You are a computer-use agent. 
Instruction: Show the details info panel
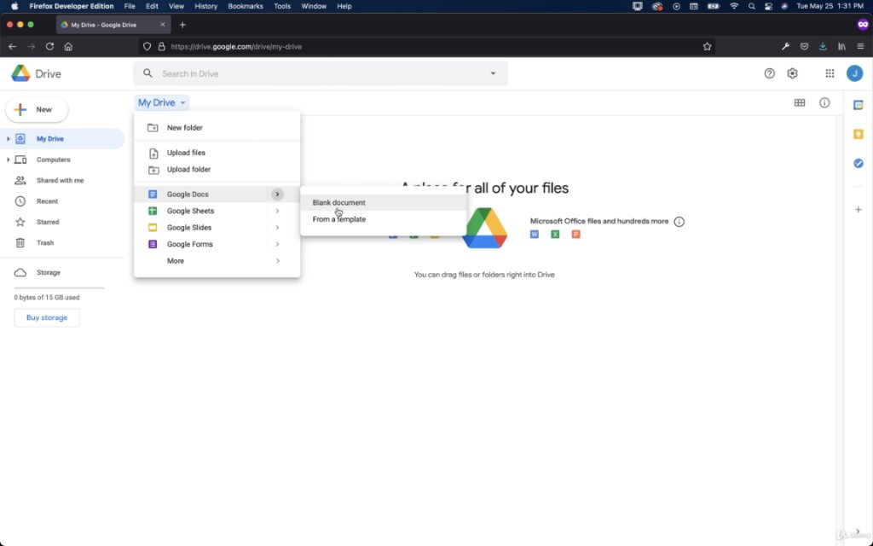824,102
